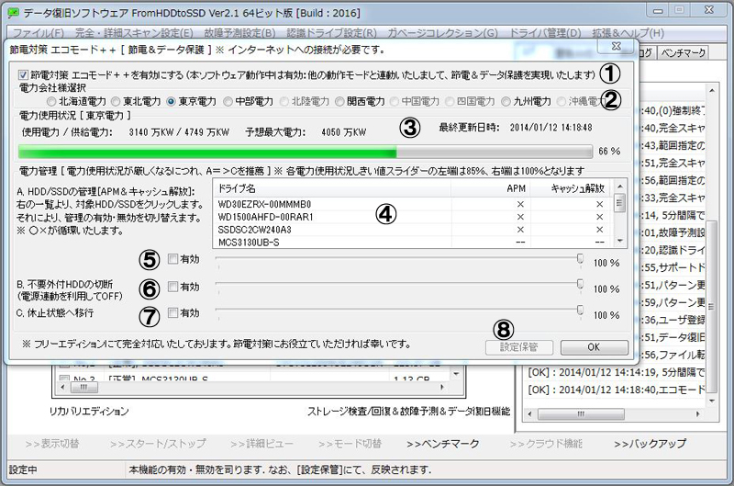Toggle the Eco Mode++ enable checkbox
This screenshot has height=486, width=734.
coord(24,74)
